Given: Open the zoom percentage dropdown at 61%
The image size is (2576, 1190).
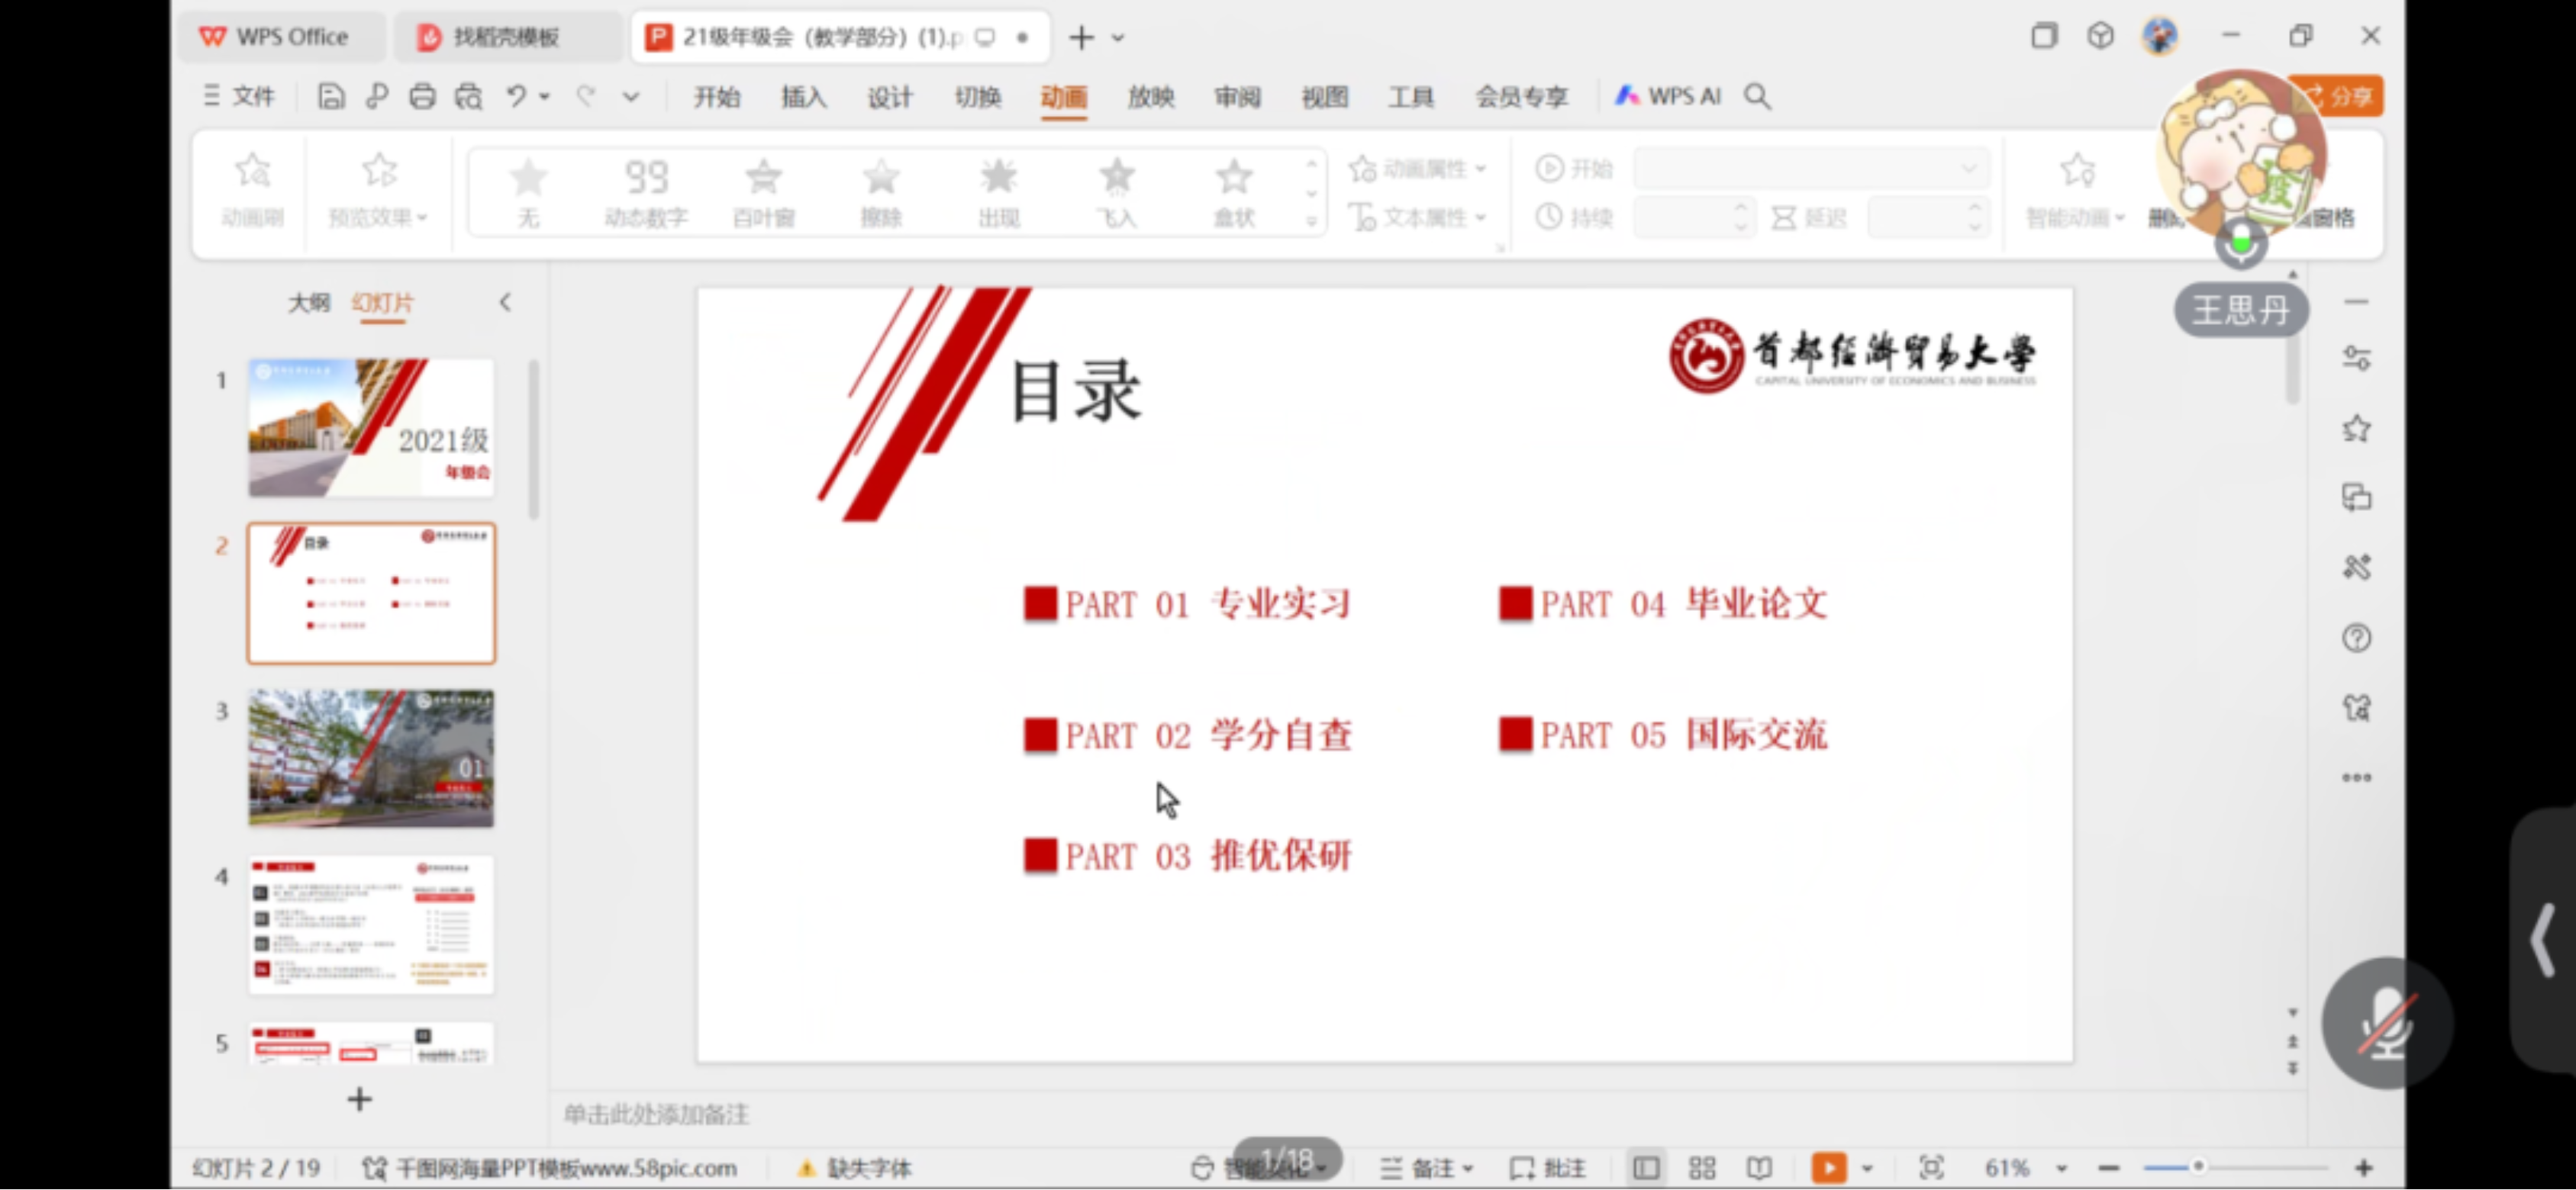Looking at the screenshot, I should pyautogui.click(x=2062, y=1167).
